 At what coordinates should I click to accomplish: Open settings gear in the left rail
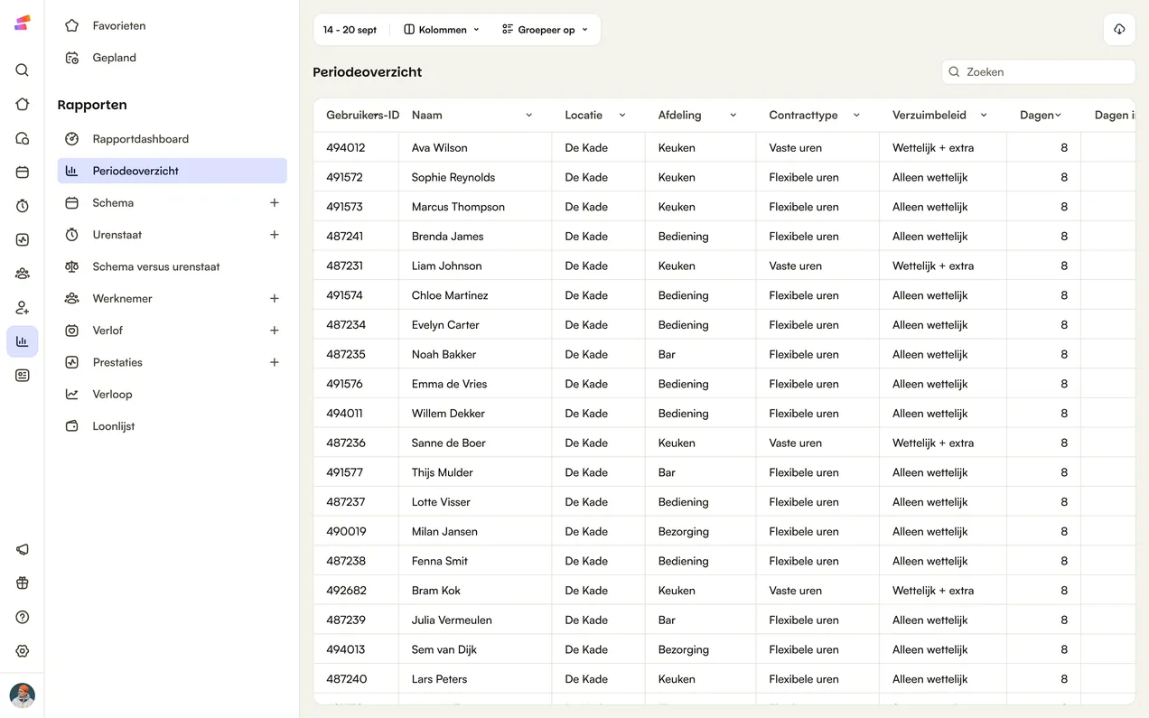pos(23,651)
